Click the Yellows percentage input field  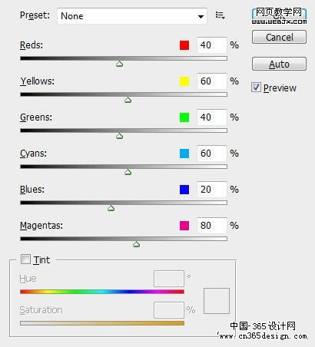tap(212, 81)
